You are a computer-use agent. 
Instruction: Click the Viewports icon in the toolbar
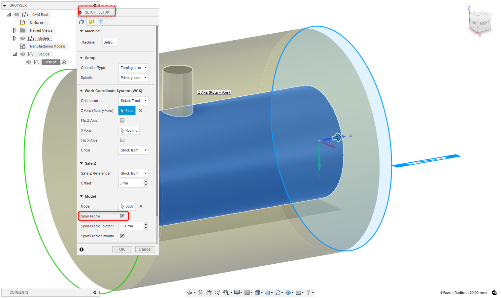(258, 292)
